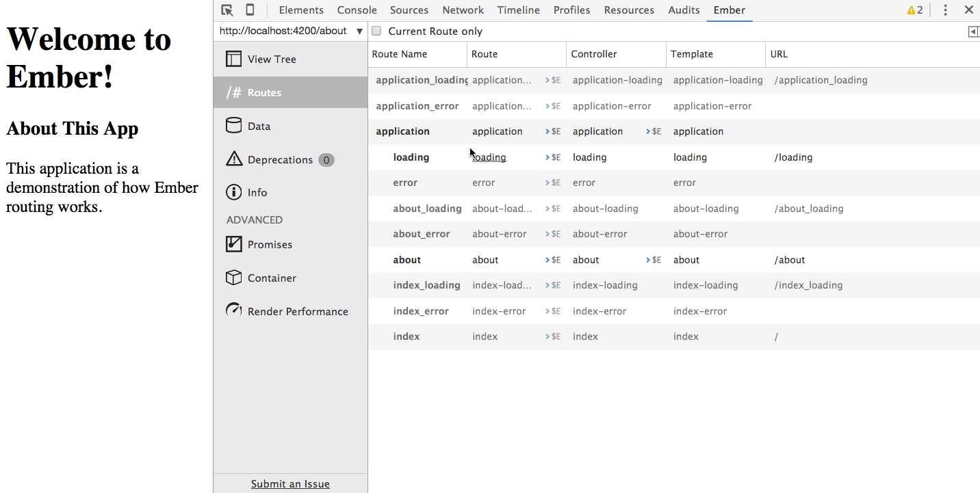Click the inspect element cursor icon

227,10
